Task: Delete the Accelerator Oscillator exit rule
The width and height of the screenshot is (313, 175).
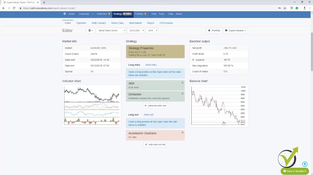Action: click(182, 133)
